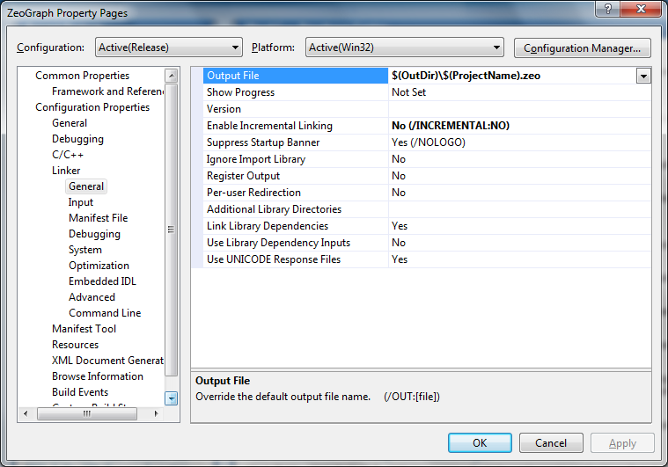Expand the Output File value dropdown arrow
This screenshot has width=668, height=467.
tap(643, 77)
